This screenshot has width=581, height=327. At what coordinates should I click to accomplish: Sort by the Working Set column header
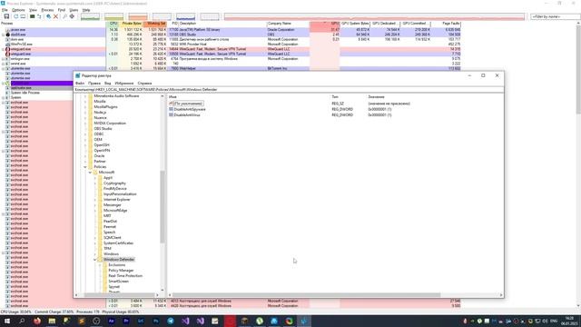[155, 24]
